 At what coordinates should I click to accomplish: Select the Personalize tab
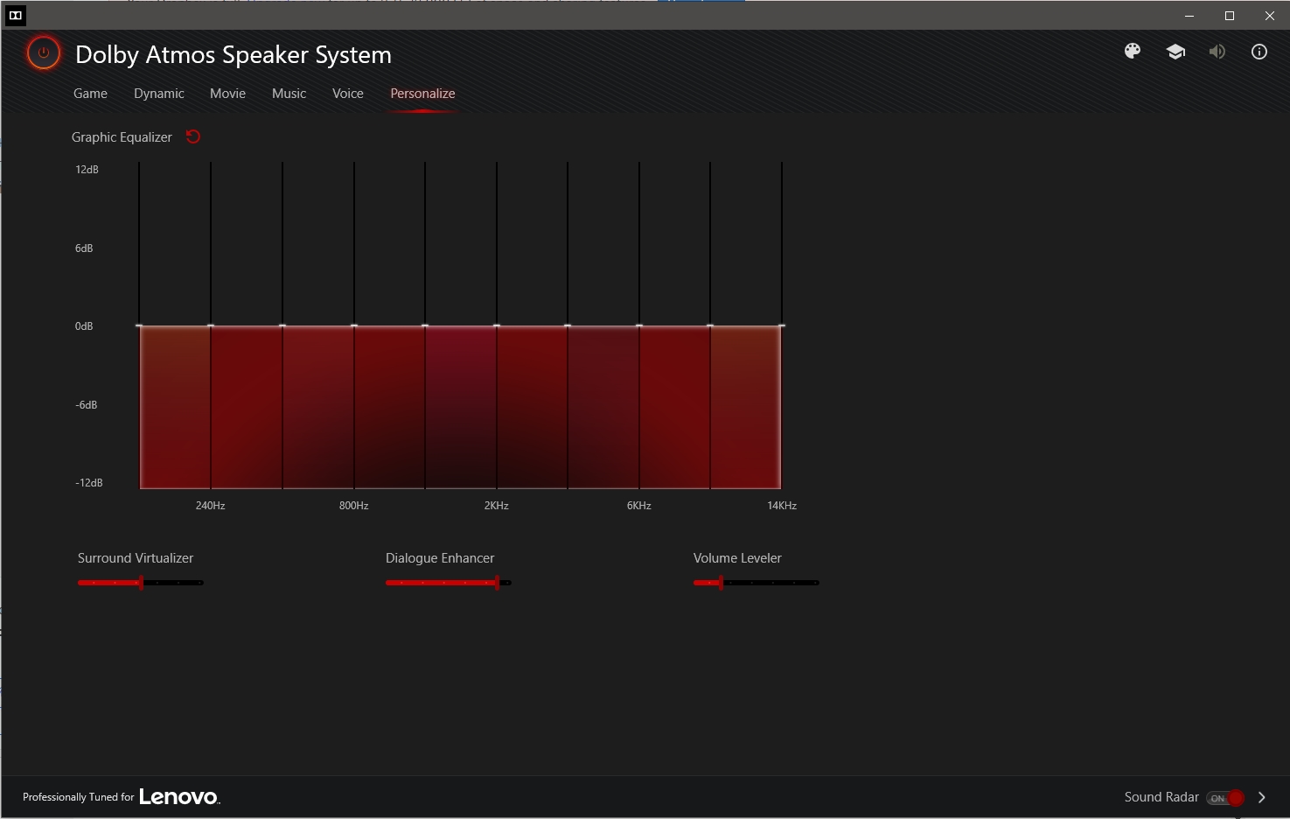(x=422, y=94)
